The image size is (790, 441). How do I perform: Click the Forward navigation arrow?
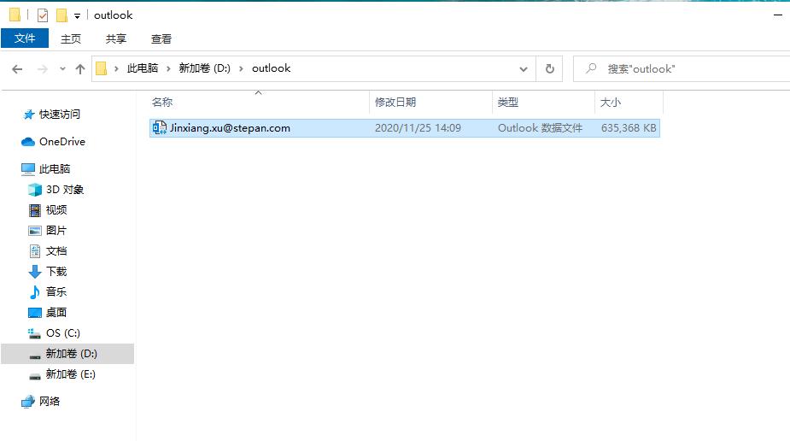(43, 69)
